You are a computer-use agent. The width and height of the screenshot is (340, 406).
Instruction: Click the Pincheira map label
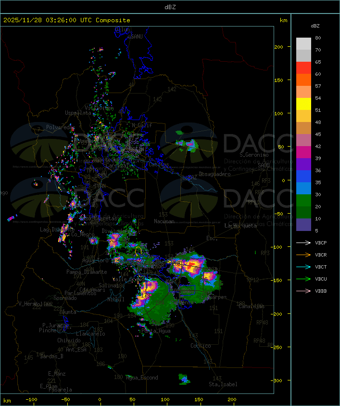tap(52, 330)
